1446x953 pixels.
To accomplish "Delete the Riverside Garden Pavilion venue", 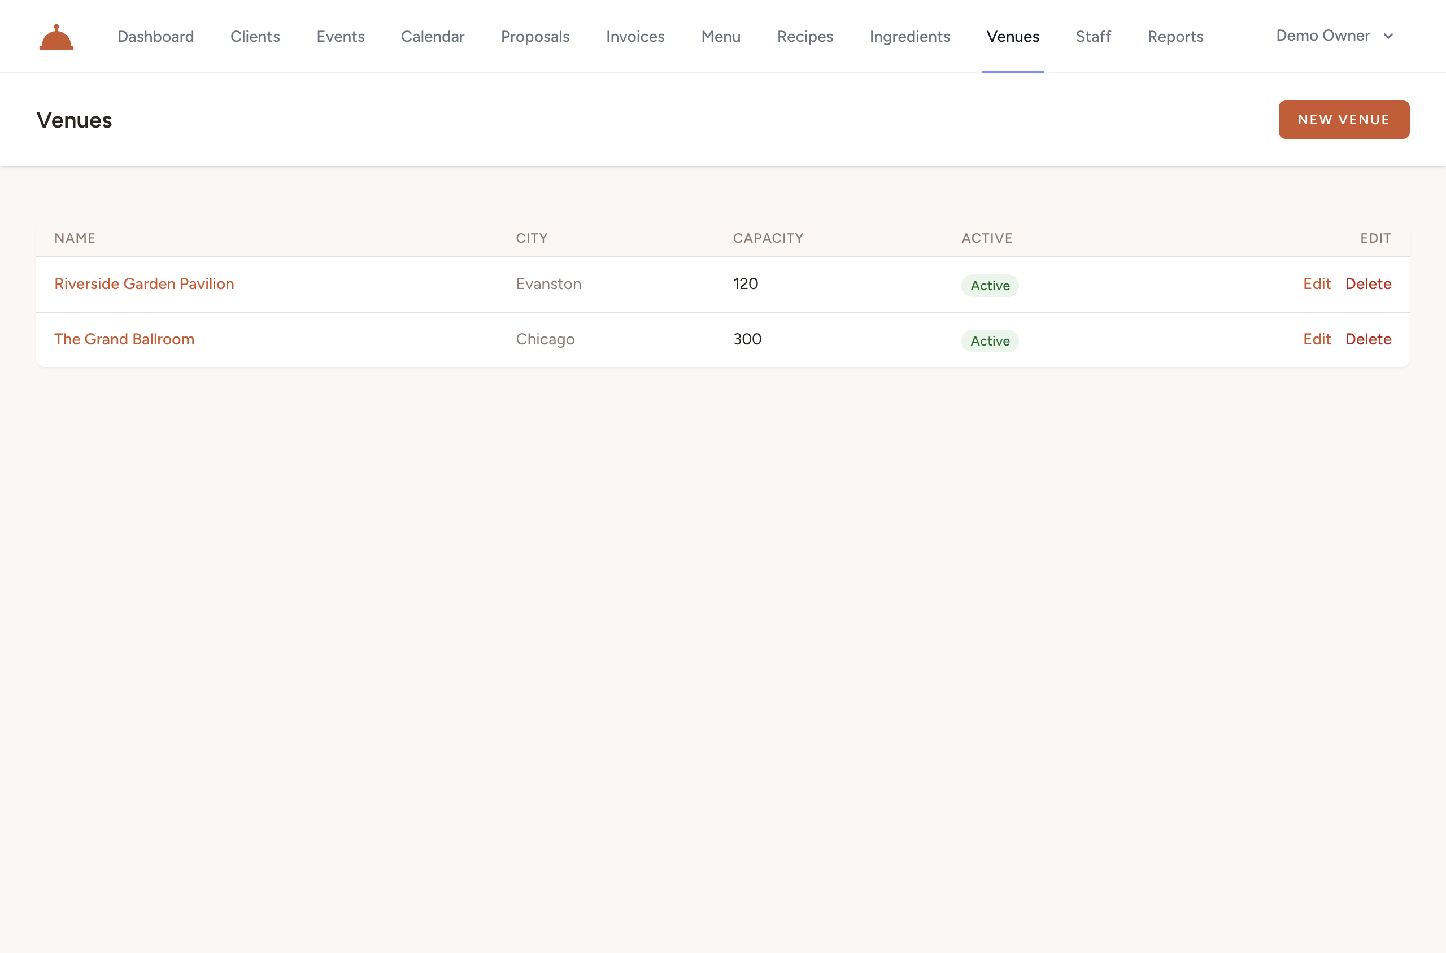I will pyautogui.click(x=1368, y=284).
